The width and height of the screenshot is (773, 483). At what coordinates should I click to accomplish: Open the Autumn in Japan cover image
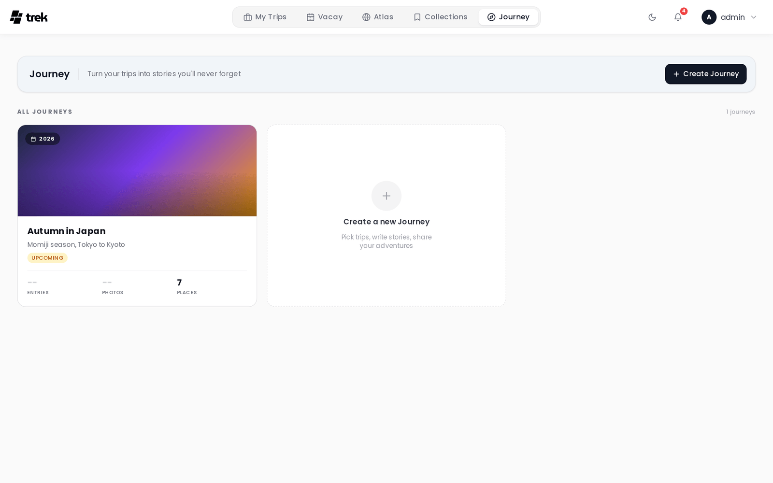[137, 170]
